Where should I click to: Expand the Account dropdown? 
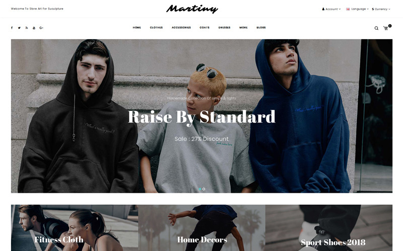(331, 9)
